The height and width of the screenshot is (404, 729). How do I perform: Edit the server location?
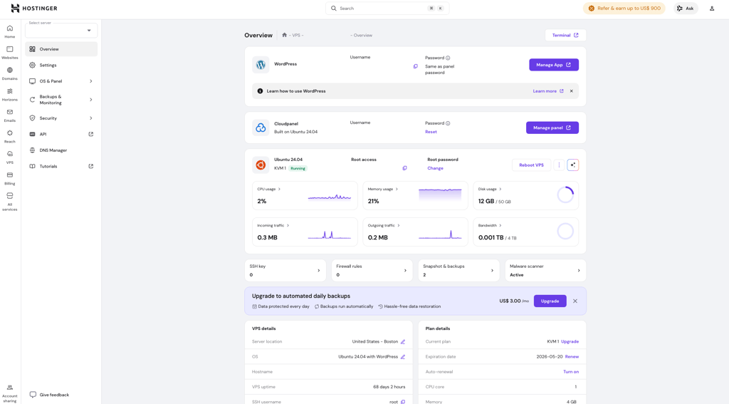pyautogui.click(x=403, y=341)
